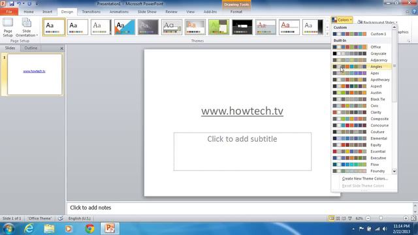Viewport: 418px width, 235px height.
Task: Click the zoom in plus button
Action: 406,219
